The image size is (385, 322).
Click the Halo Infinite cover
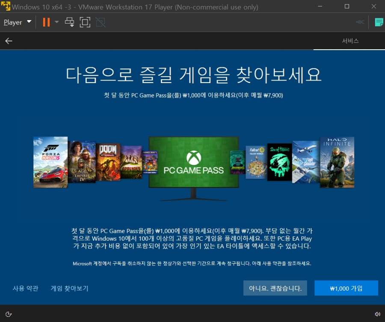337,162
